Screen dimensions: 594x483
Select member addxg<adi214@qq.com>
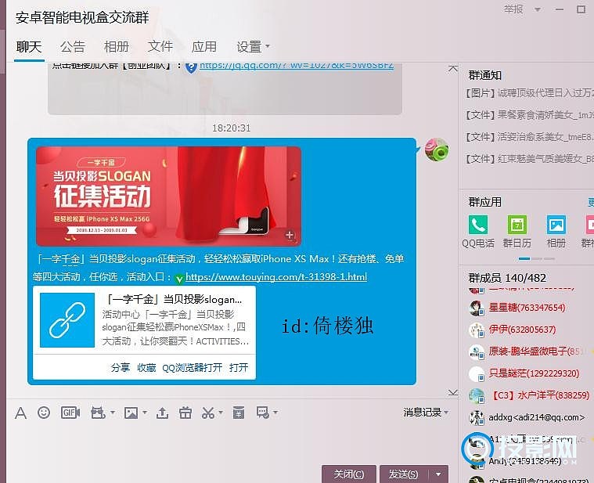tap(536, 417)
